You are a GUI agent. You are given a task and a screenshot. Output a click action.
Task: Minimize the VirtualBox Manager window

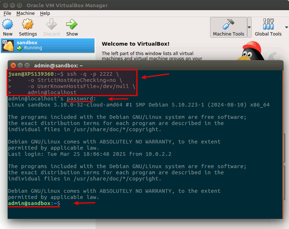pyautogui.click(x=12, y=5)
